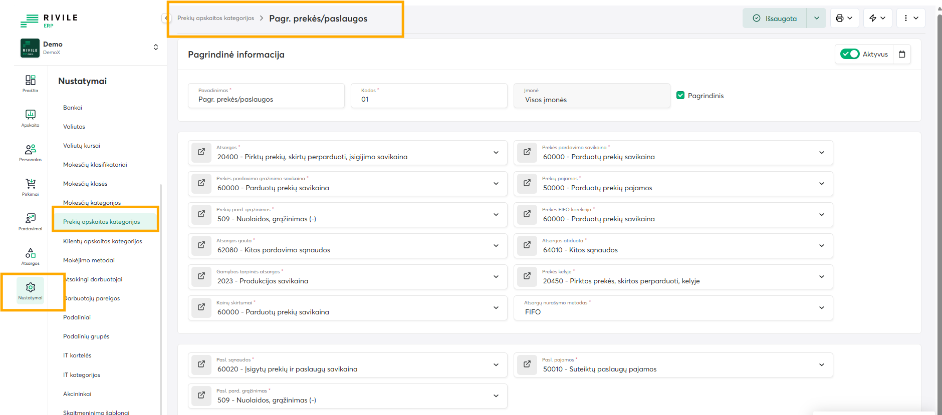
Task: Expand the Atsargų nurašymo metodas FIFO dropdown
Action: click(x=821, y=308)
